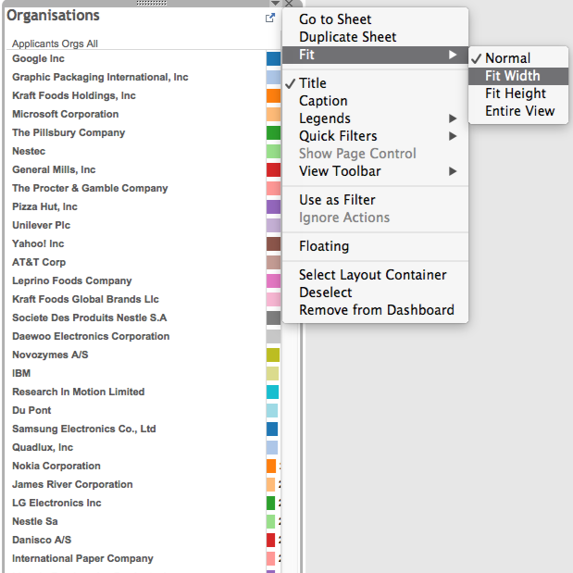Select Danisco A/S row
The height and width of the screenshot is (573, 573).
[x=42, y=540]
